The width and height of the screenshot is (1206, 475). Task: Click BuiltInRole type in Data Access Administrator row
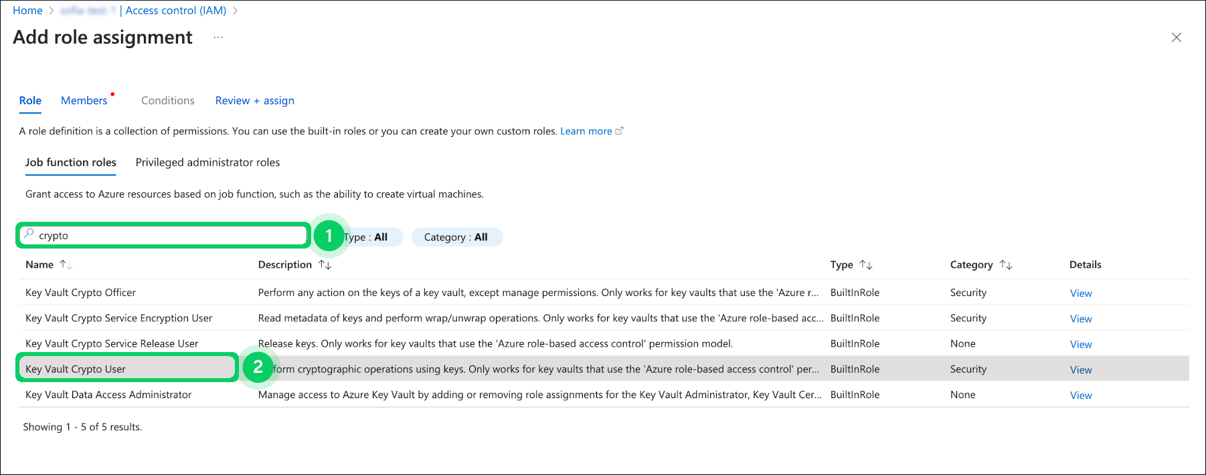(855, 395)
